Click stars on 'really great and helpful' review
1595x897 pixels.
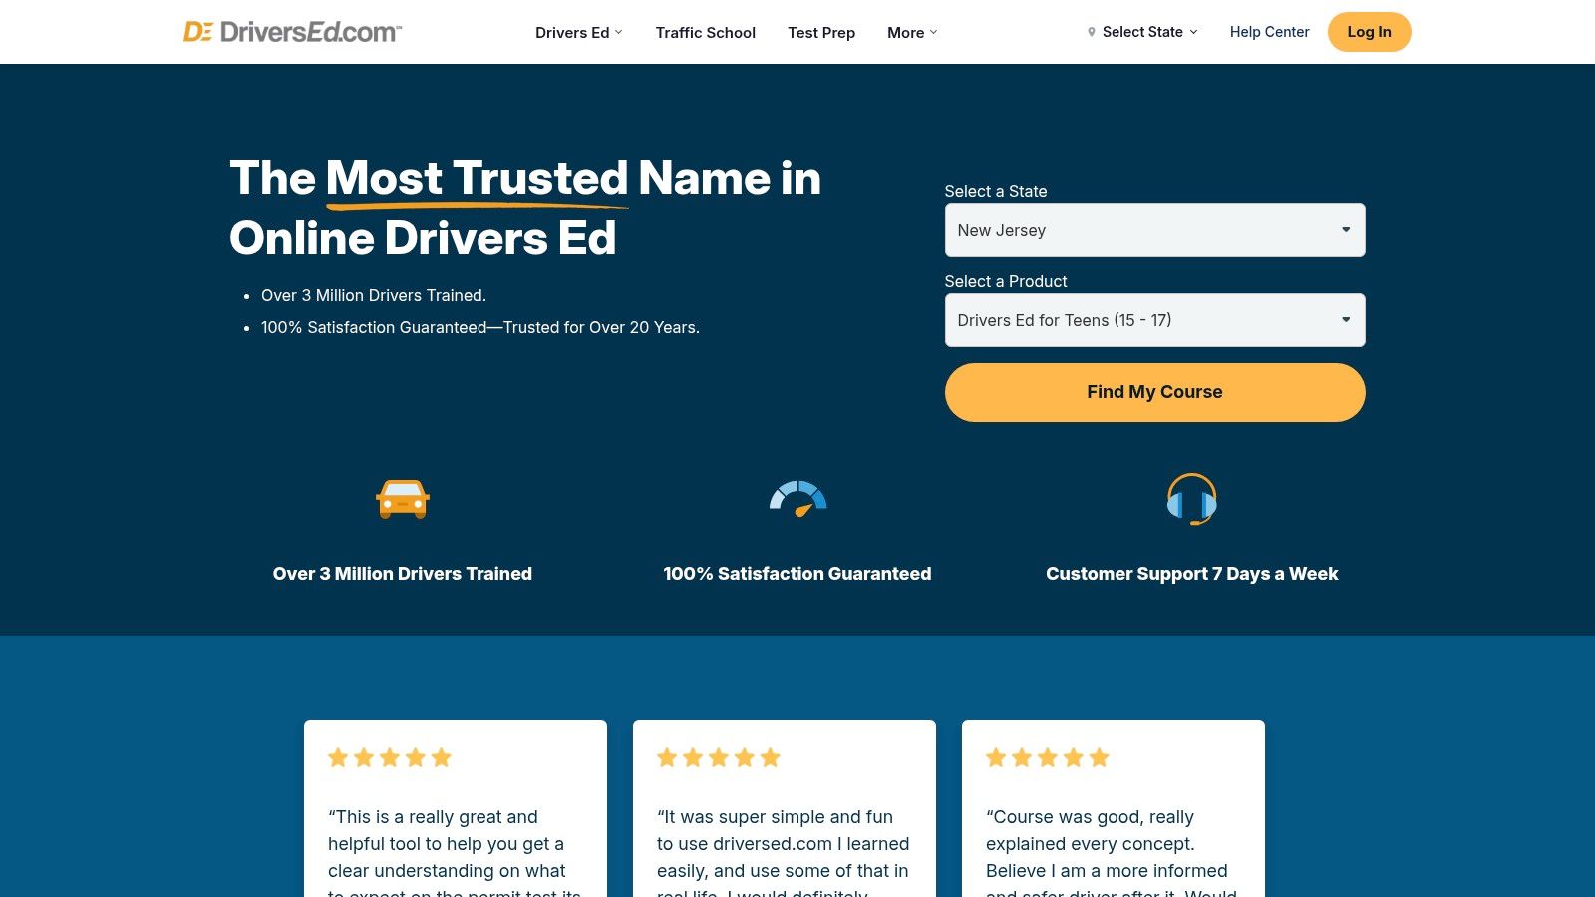point(390,757)
